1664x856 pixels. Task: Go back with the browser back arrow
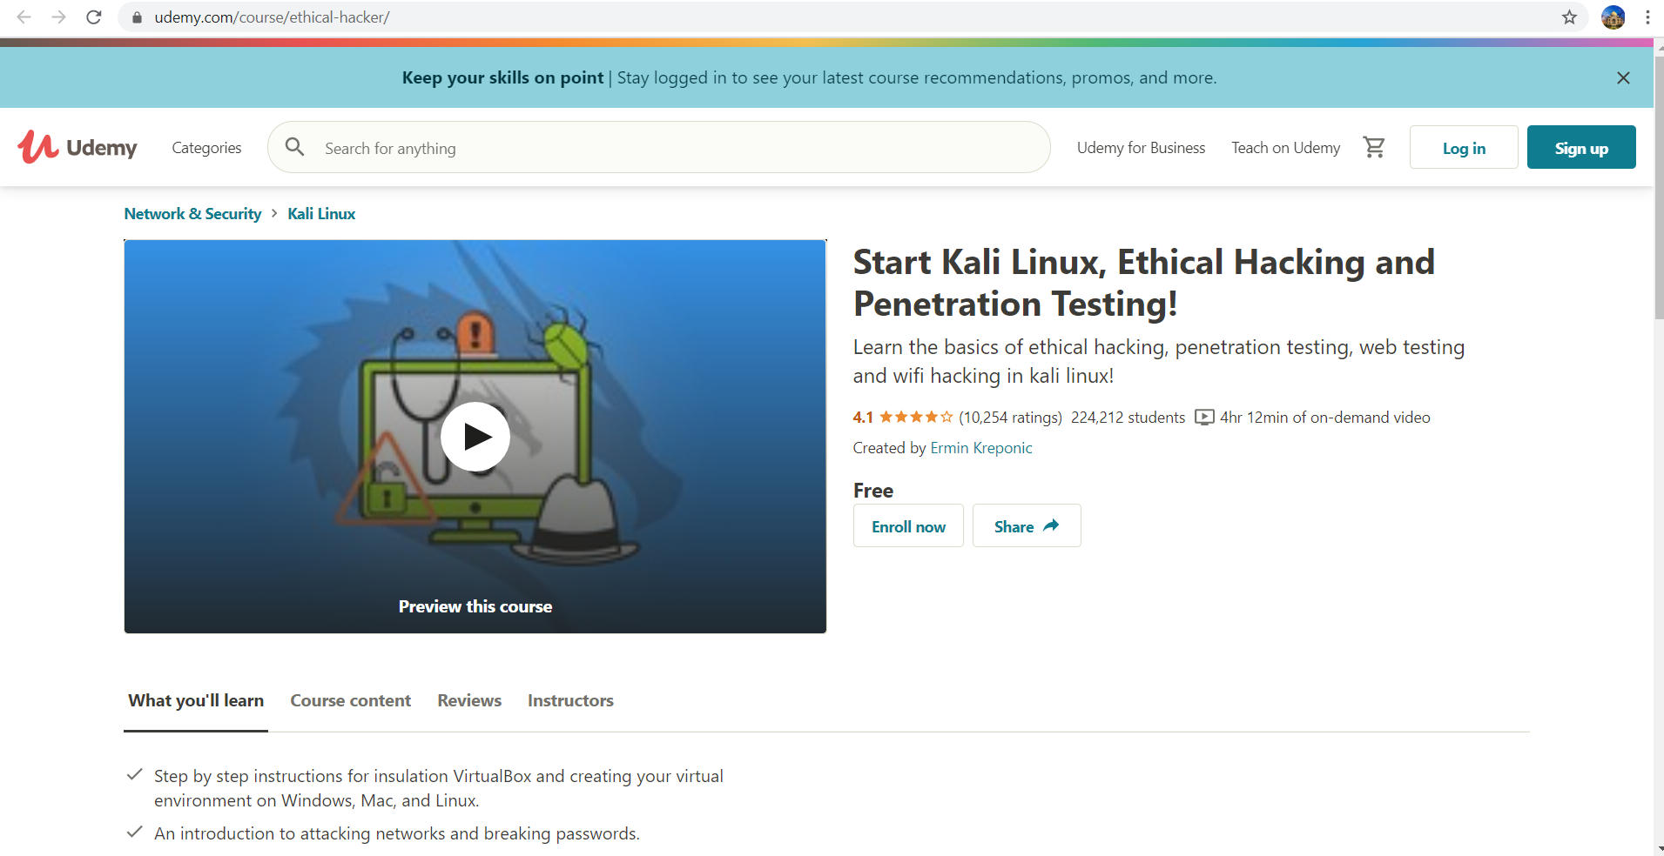tap(24, 17)
